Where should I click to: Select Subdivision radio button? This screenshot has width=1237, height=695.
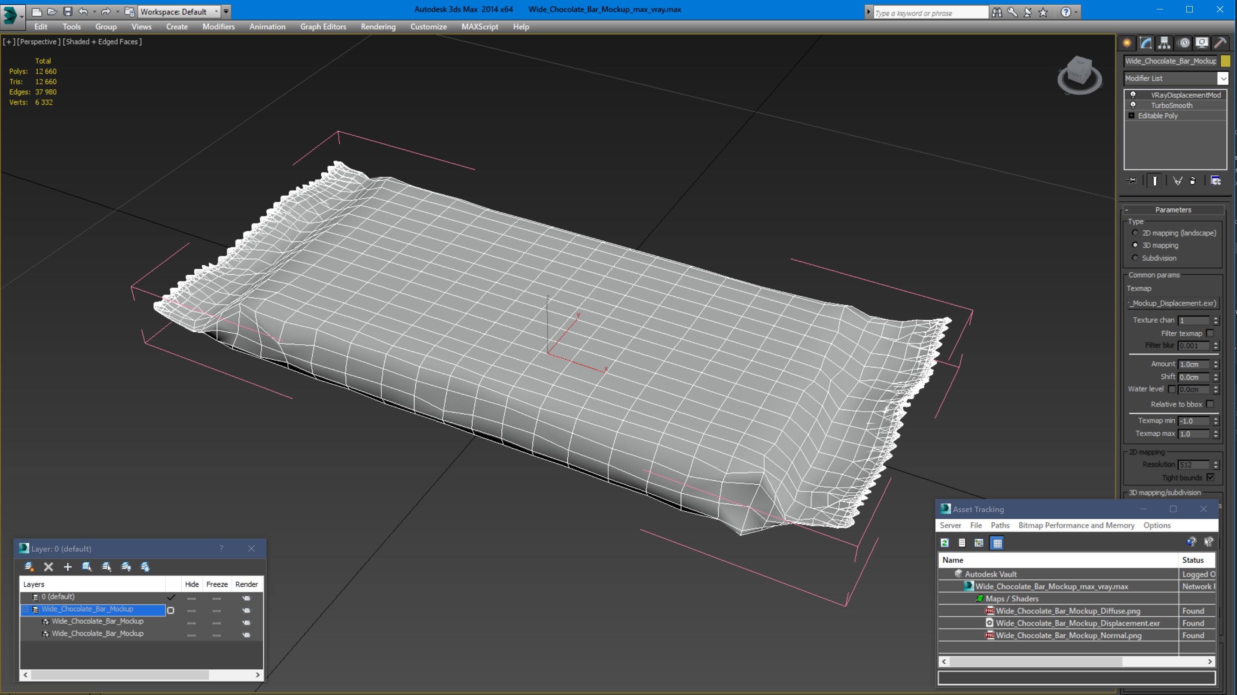(1135, 258)
